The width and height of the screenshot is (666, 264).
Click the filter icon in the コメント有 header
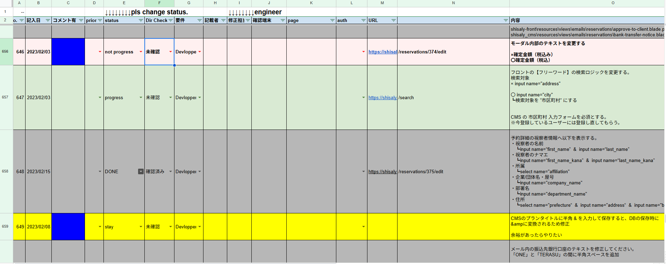click(x=81, y=21)
